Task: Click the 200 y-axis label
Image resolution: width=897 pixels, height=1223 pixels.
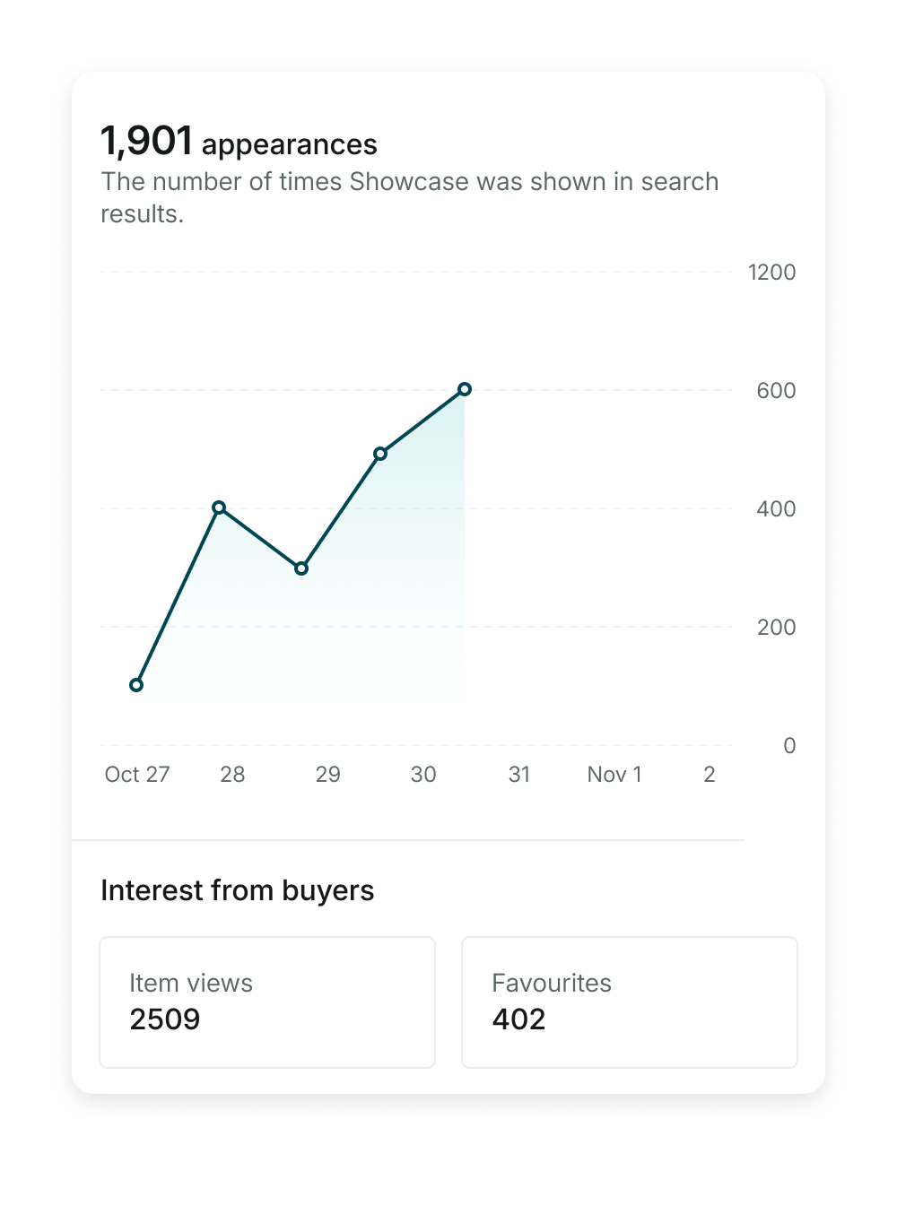Action: click(x=776, y=628)
